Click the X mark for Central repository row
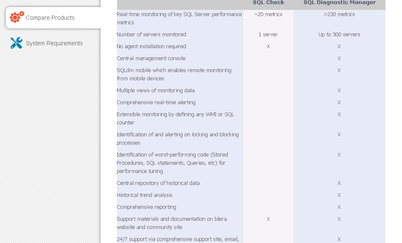402x243 pixels. pos(339,183)
